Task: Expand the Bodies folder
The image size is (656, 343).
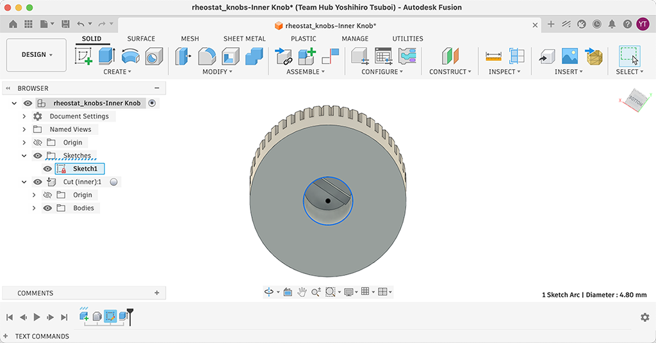Action: (35, 208)
